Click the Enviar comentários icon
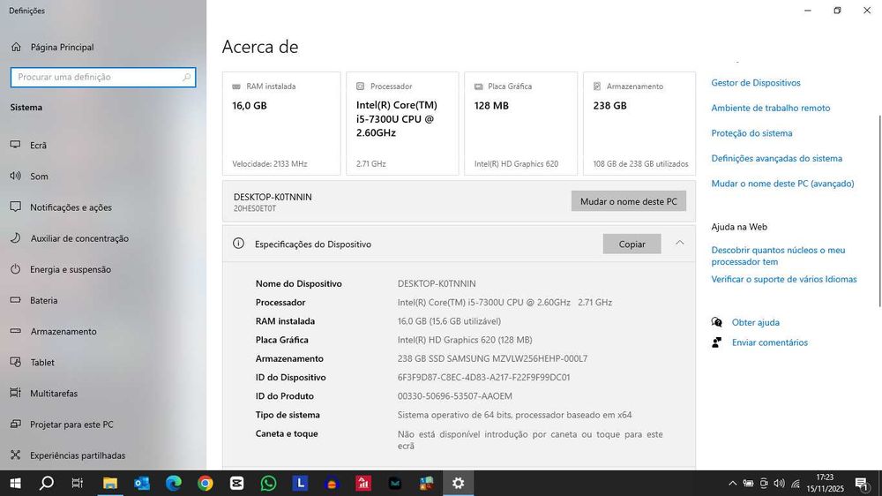This screenshot has width=882, height=496. coord(716,342)
